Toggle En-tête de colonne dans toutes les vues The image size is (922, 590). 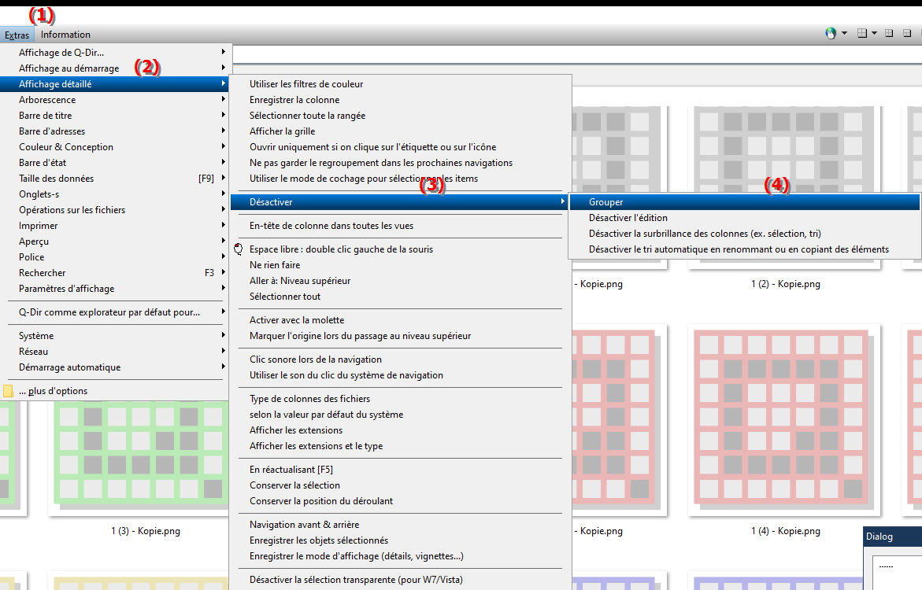click(x=399, y=227)
